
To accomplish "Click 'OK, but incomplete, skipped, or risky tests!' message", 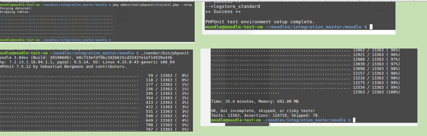I will (x=263, y=111).
